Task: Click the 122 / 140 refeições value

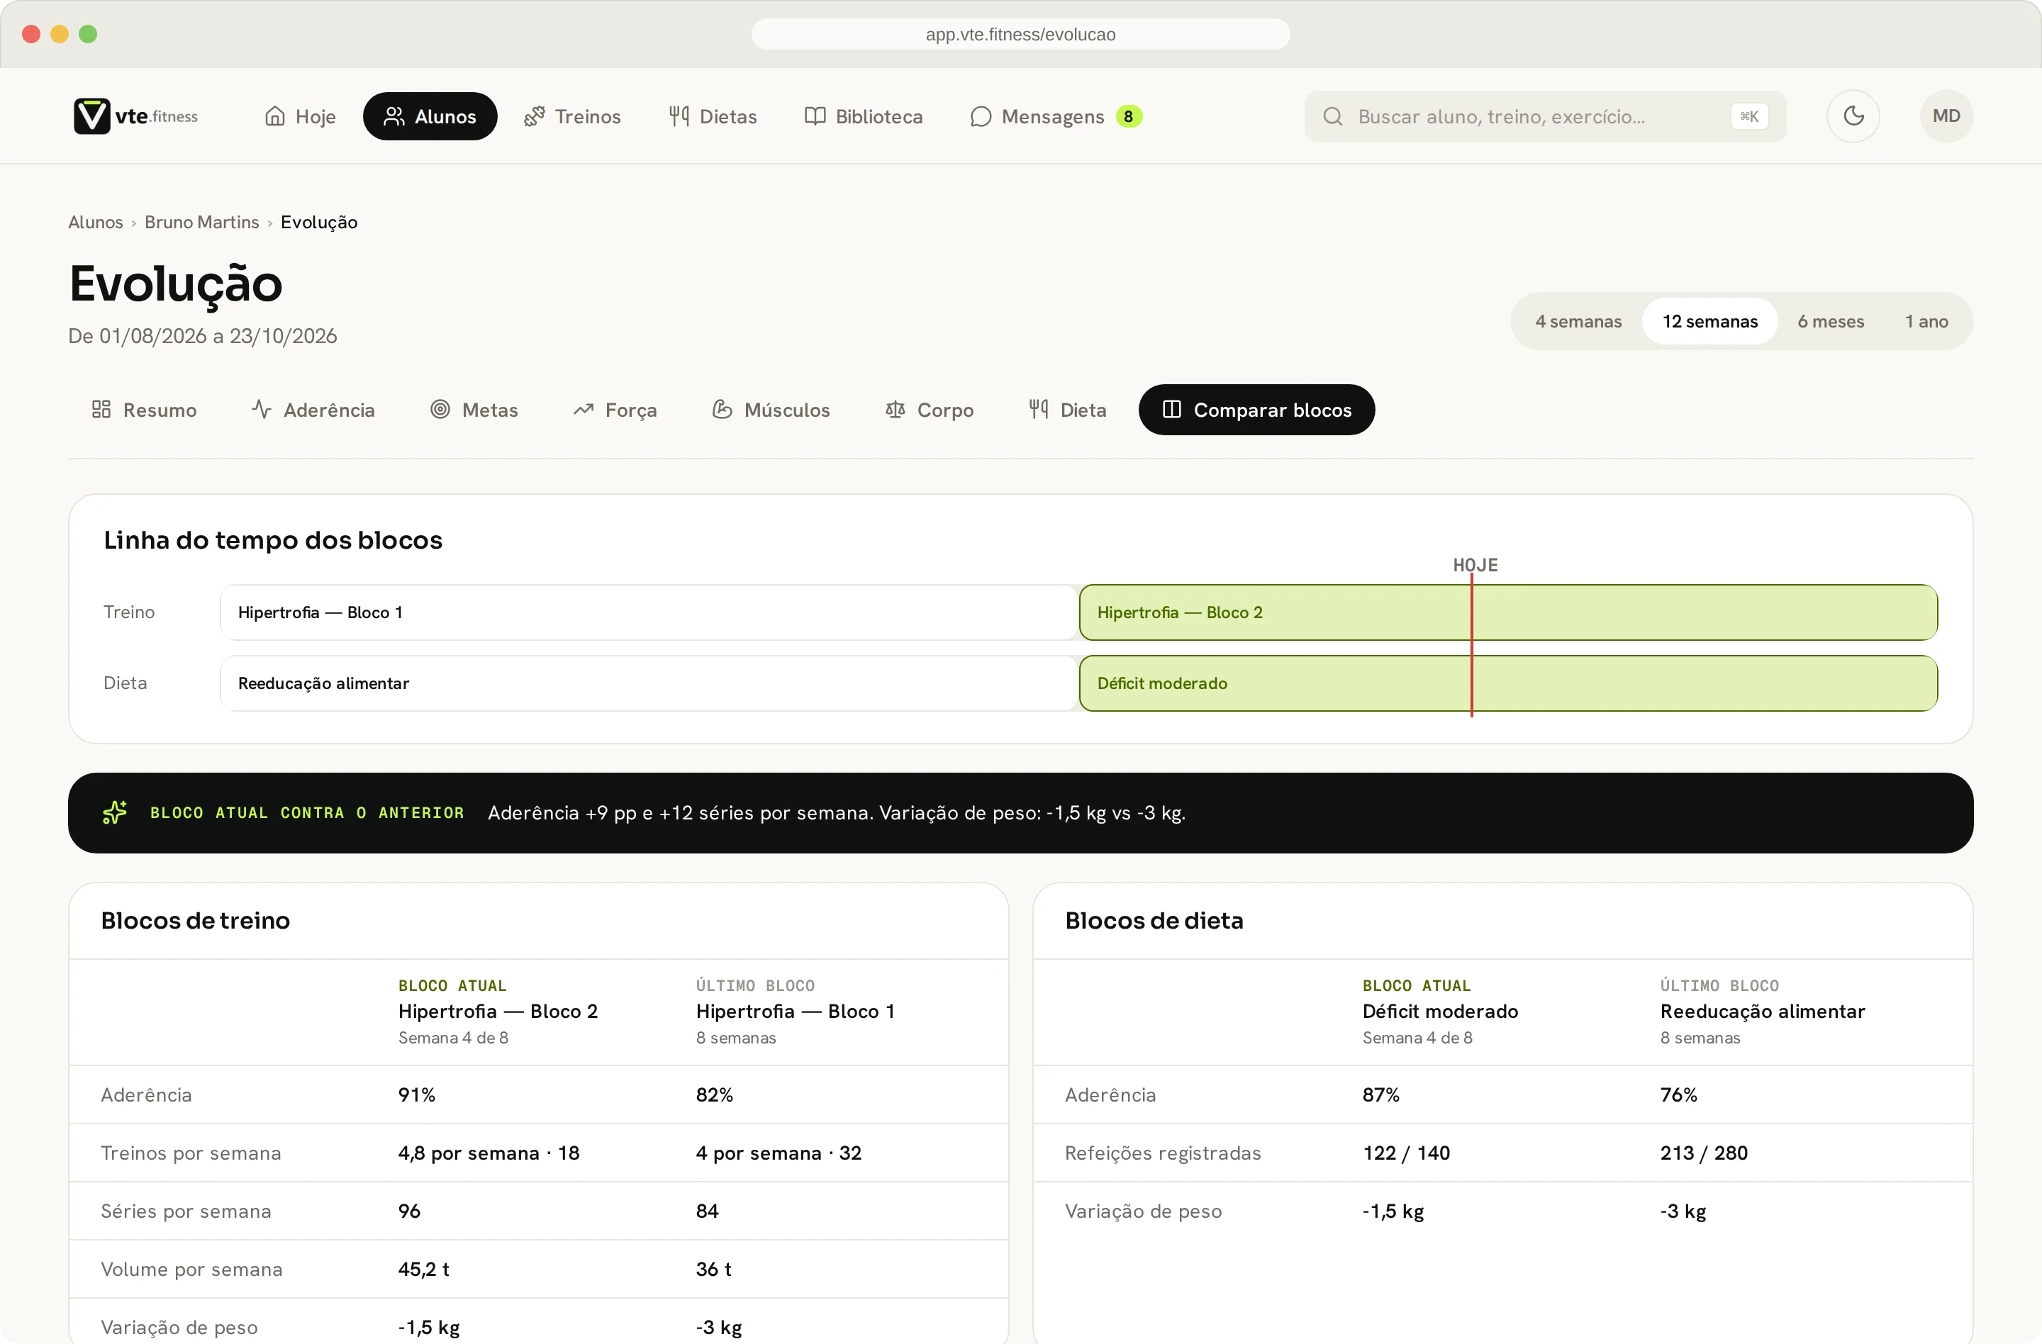Action: tap(1406, 1153)
